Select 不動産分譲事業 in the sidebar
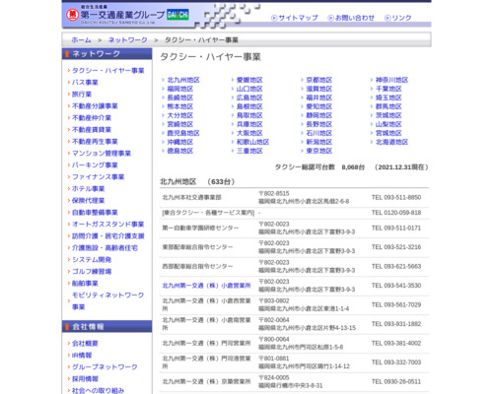 point(95,106)
